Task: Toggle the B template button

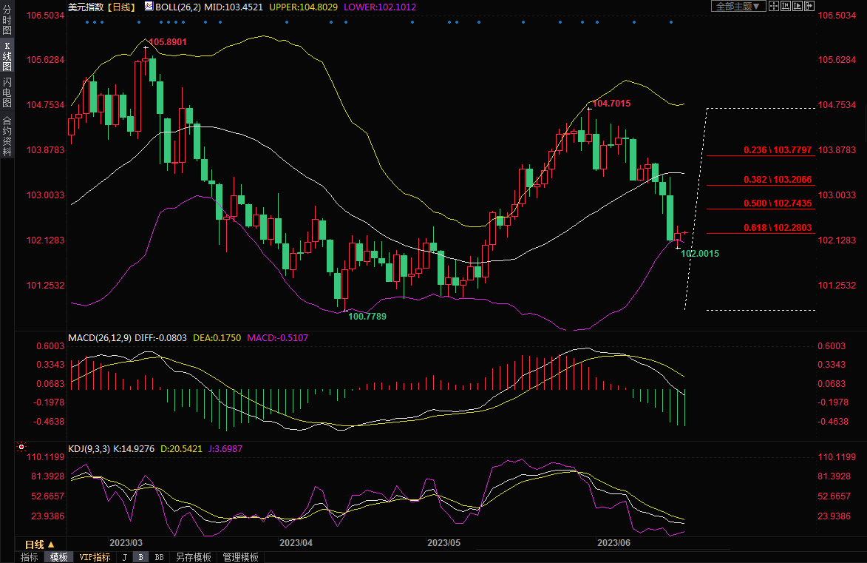Action: (x=140, y=557)
